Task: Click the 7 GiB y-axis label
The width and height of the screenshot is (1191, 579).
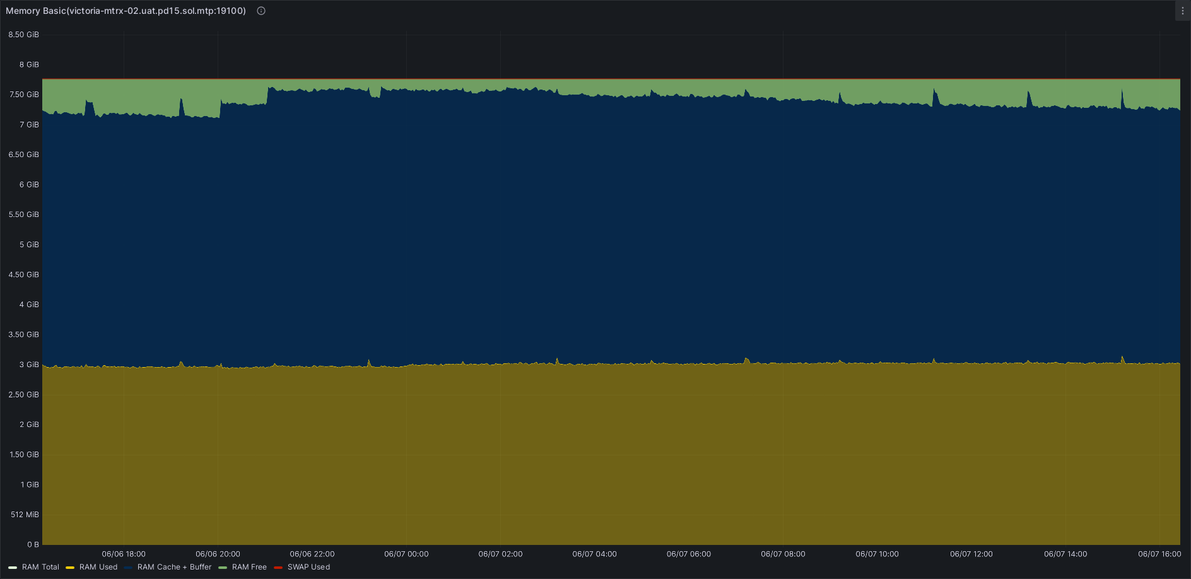Action: (29, 125)
